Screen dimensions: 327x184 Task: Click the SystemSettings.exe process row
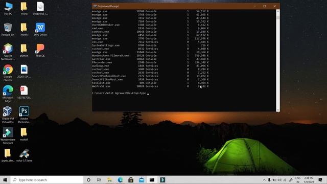pos(150,45)
